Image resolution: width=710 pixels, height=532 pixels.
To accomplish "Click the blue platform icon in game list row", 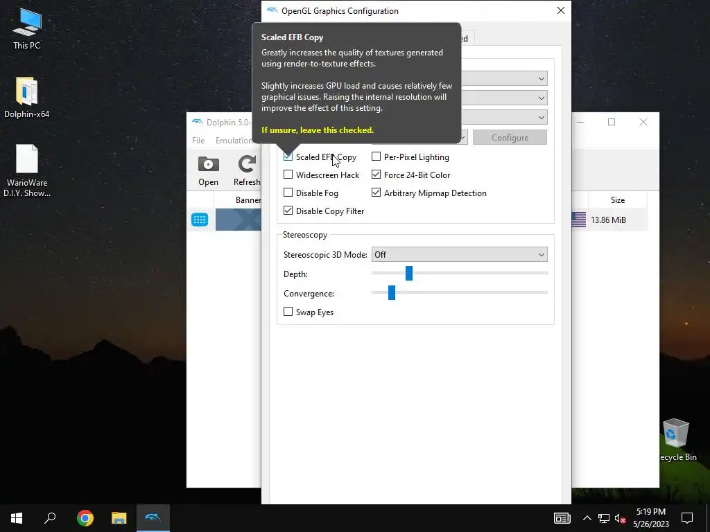I will tap(200, 220).
